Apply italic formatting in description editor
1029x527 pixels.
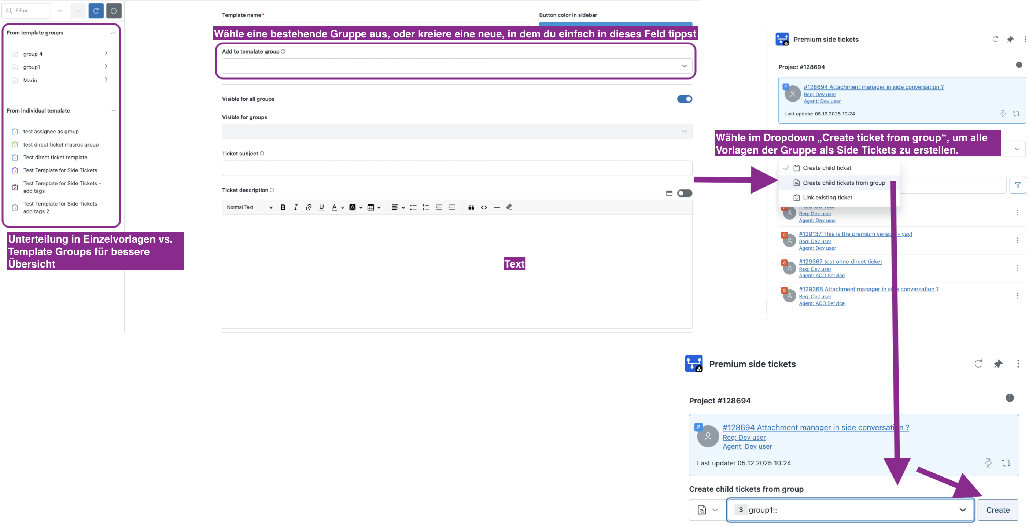pos(296,207)
